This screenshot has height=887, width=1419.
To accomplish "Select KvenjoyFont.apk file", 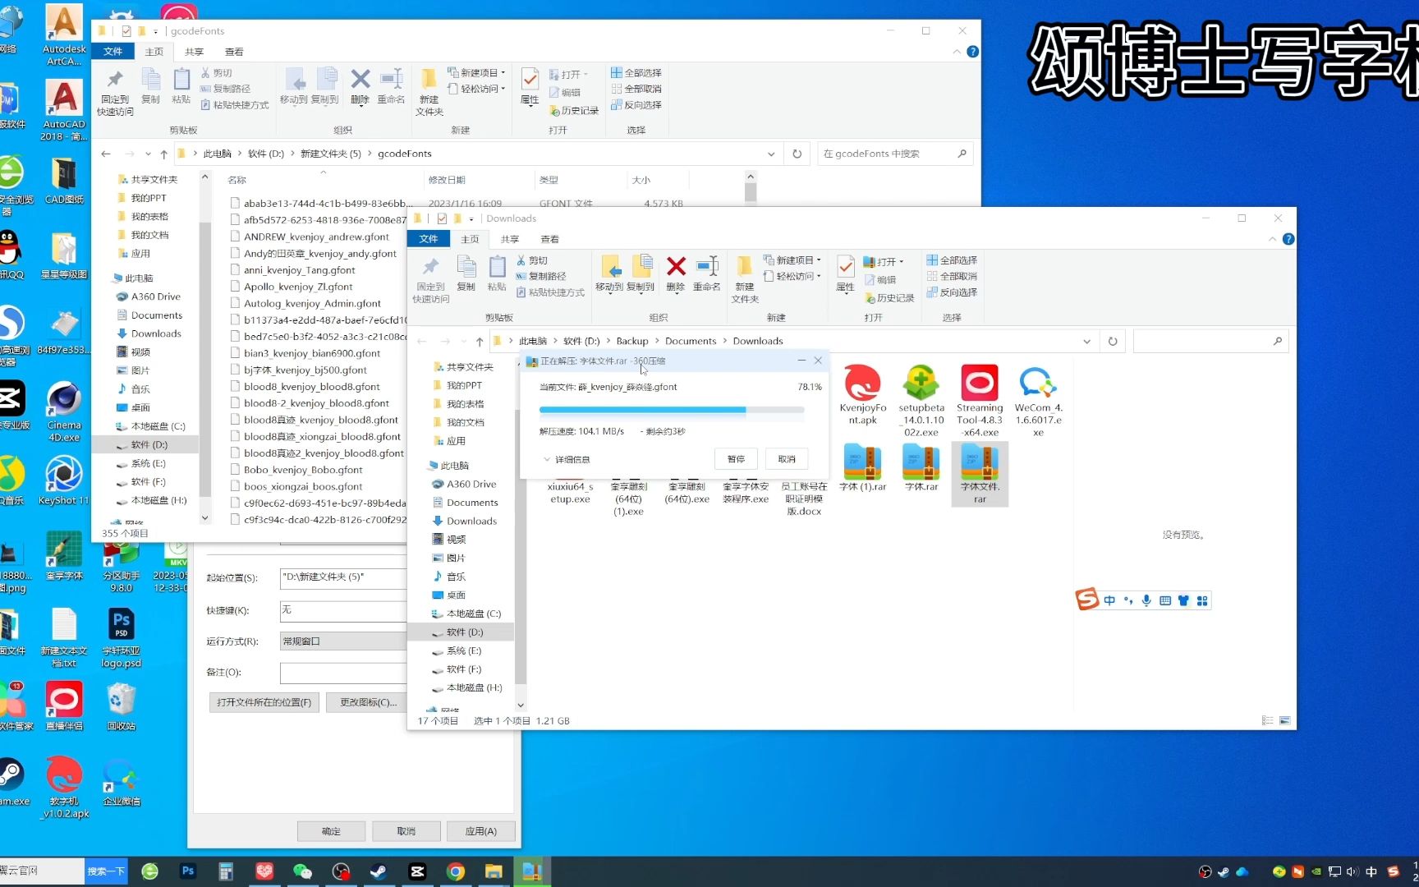I will click(863, 395).
